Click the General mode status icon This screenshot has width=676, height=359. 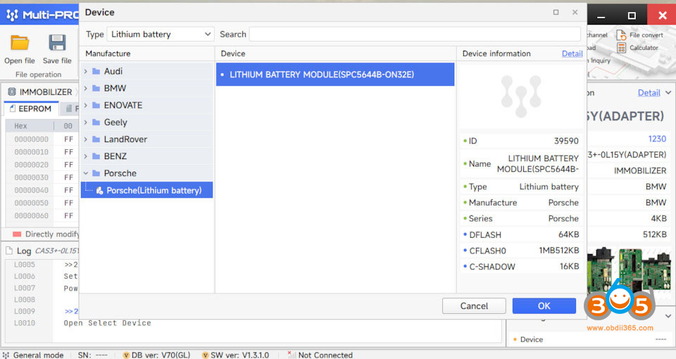(x=6, y=355)
